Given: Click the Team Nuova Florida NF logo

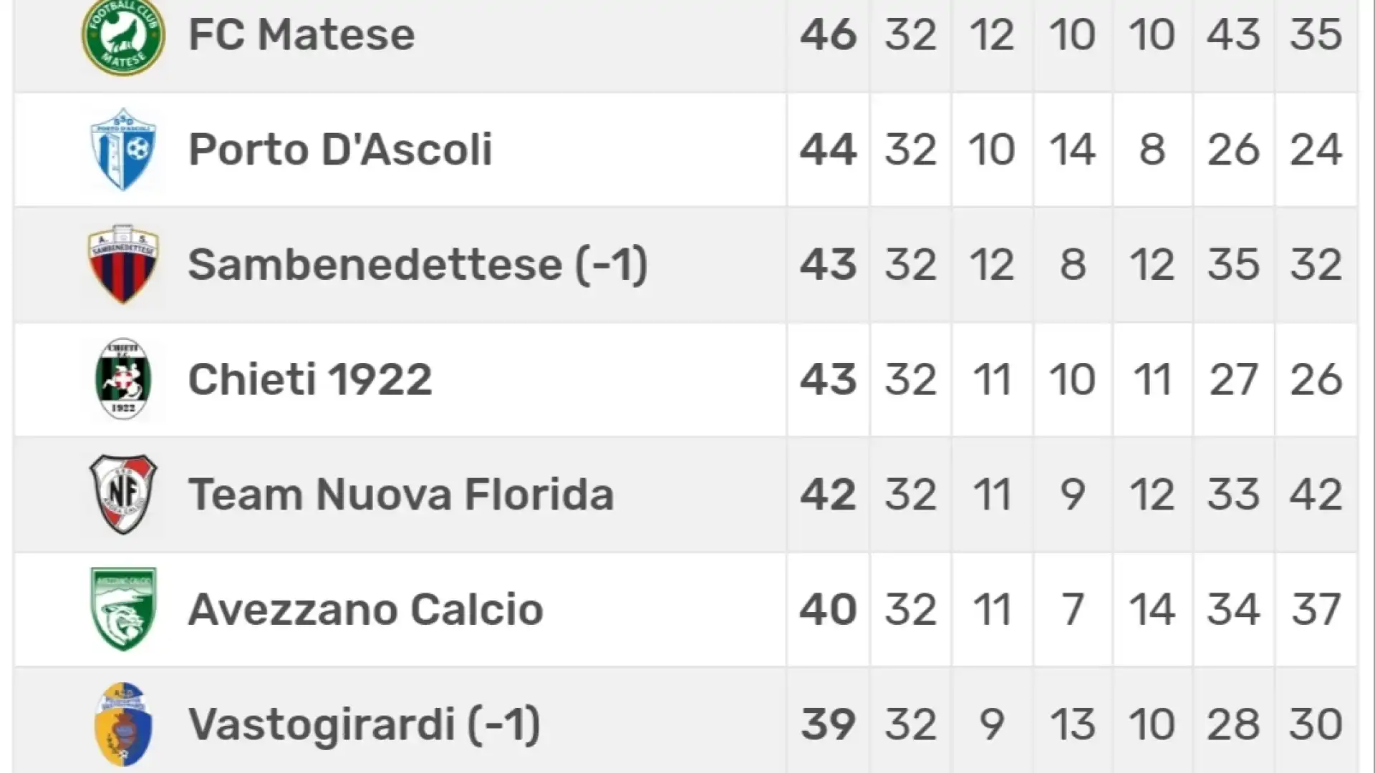Looking at the screenshot, I should [x=123, y=495].
